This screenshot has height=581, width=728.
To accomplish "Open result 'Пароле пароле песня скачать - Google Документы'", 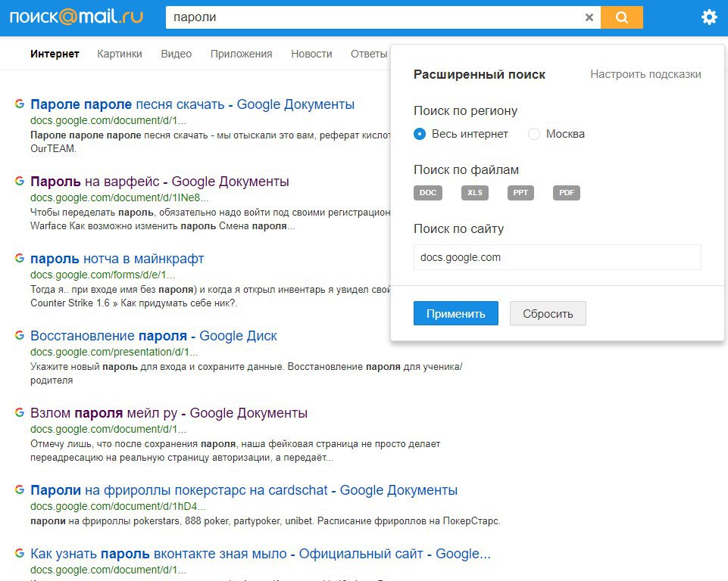I will pos(192,104).
